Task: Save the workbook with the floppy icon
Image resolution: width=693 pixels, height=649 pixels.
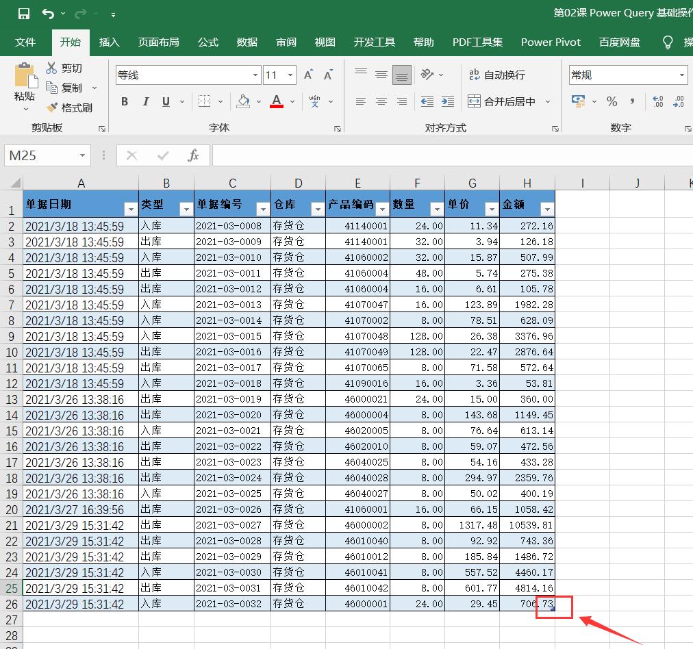Action: (24, 14)
